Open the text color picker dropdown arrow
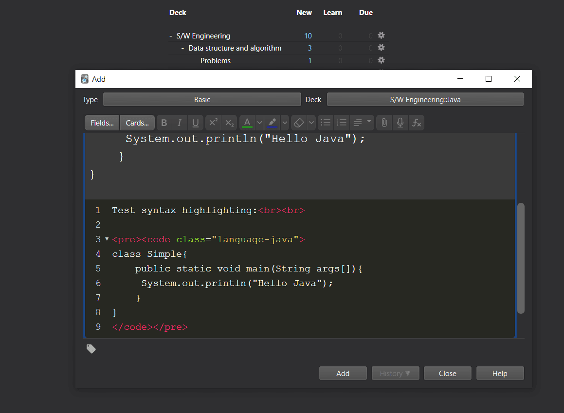Image resolution: width=564 pixels, height=413 pixels. pos(259,123)
